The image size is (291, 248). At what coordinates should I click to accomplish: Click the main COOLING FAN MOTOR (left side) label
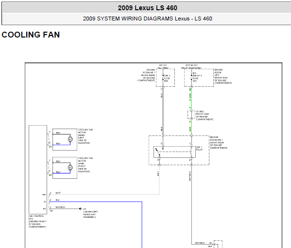tap(86, 136)
